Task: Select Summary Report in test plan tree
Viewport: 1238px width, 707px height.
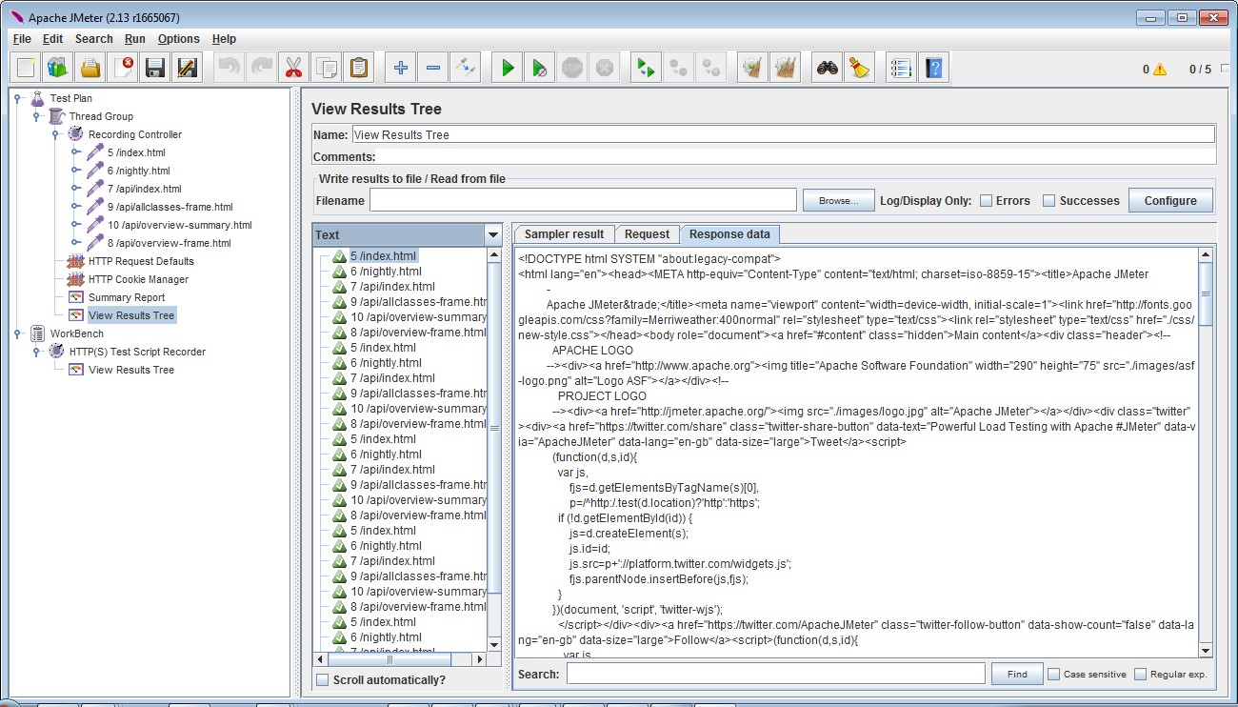Action: 126,297
